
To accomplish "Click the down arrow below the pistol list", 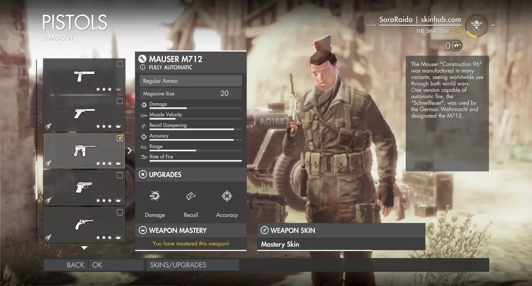I will point(84,248).
